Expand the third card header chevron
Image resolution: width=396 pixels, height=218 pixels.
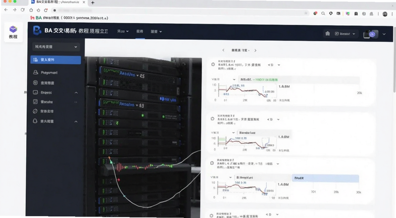pyautogui.click(x=278, y=164)
